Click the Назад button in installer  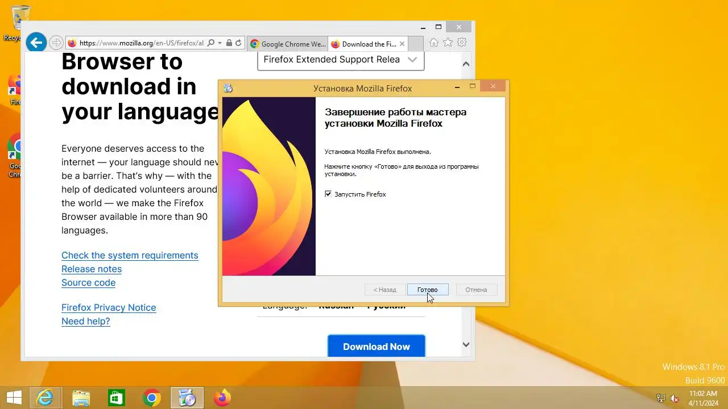385,290
